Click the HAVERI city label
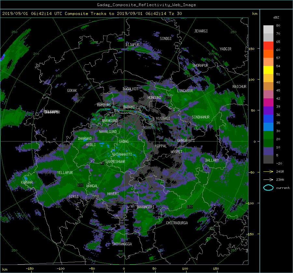This screenshot has width=293, height=273. (x=113, y=194)
